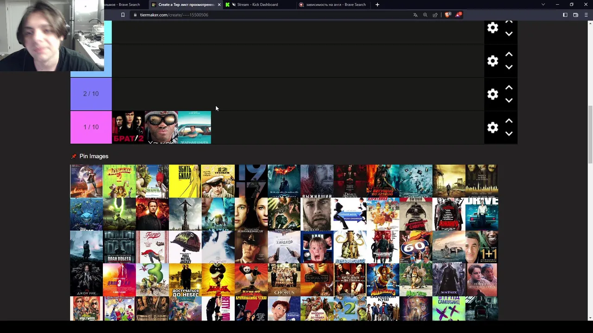Click the zoom magnifier icon in address bar
Image resolution: width=593 pixels, height=333 pixels.
(425, 15)
